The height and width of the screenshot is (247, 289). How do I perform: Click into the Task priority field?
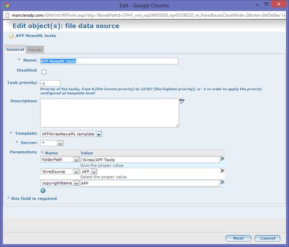[50, 83]
